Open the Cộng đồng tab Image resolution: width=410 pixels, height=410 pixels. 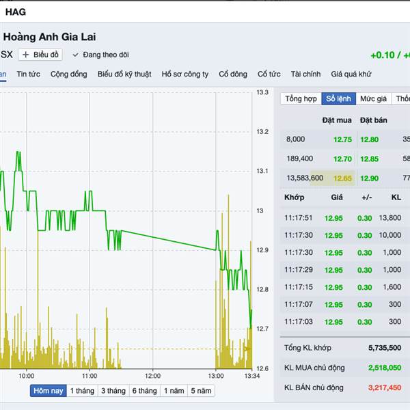point(69,74)
